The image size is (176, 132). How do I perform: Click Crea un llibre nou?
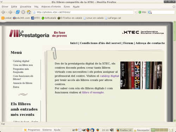[23, 65]
